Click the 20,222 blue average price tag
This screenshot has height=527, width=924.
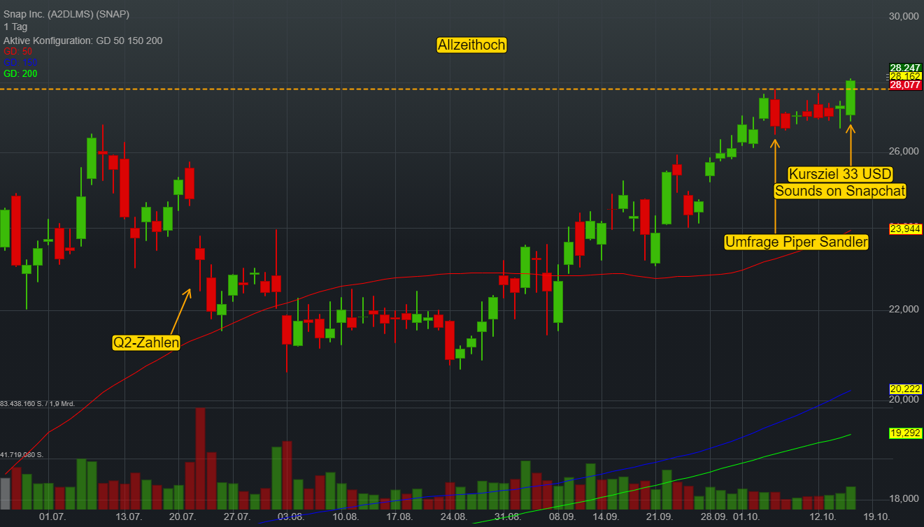[x=905, y=389]
